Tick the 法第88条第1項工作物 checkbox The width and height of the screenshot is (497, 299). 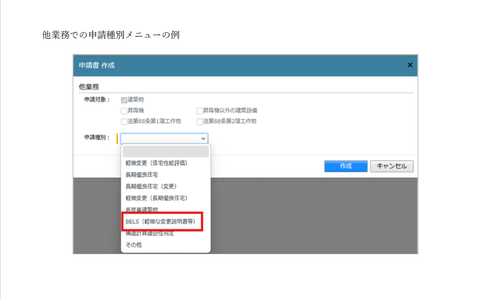click(124, 121)
